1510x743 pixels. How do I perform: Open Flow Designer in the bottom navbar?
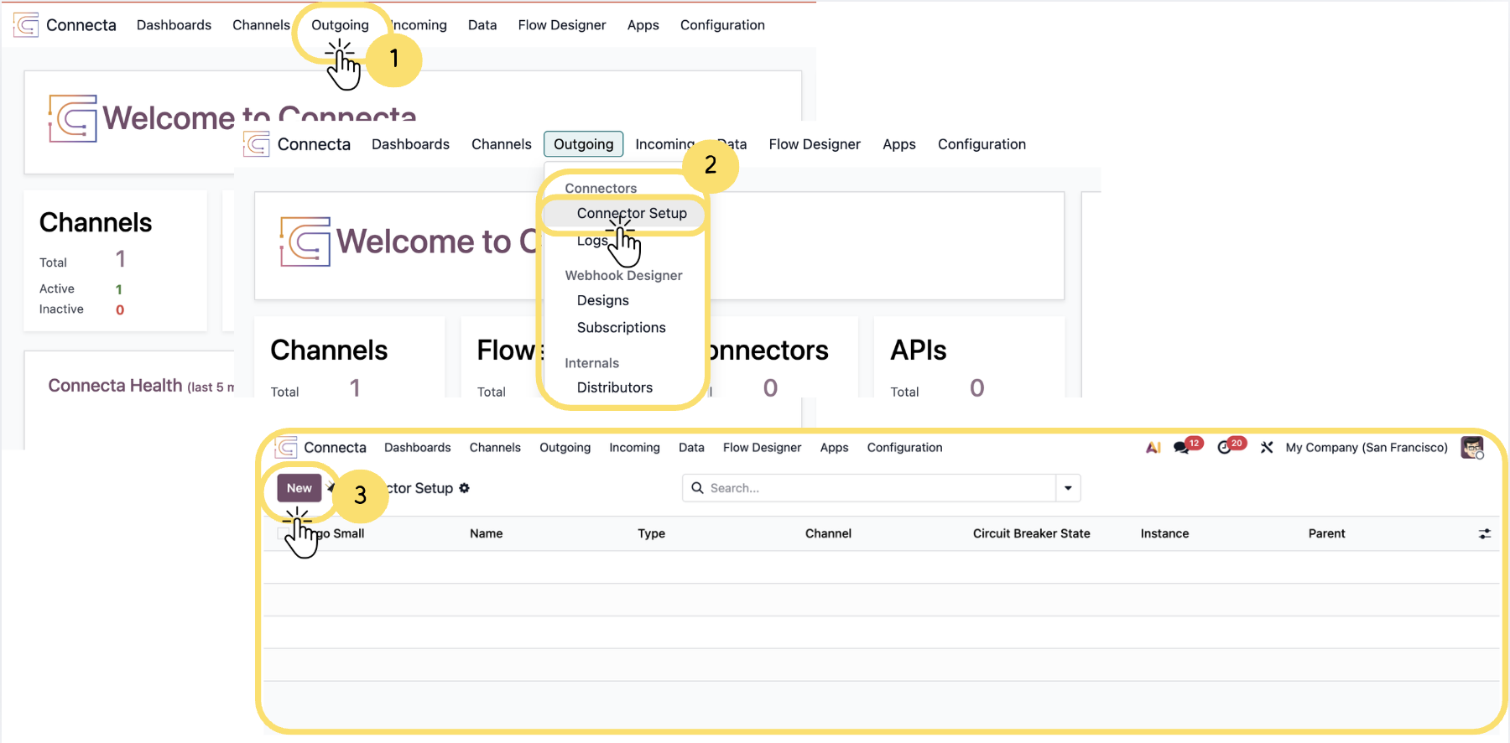pos(762,448)
